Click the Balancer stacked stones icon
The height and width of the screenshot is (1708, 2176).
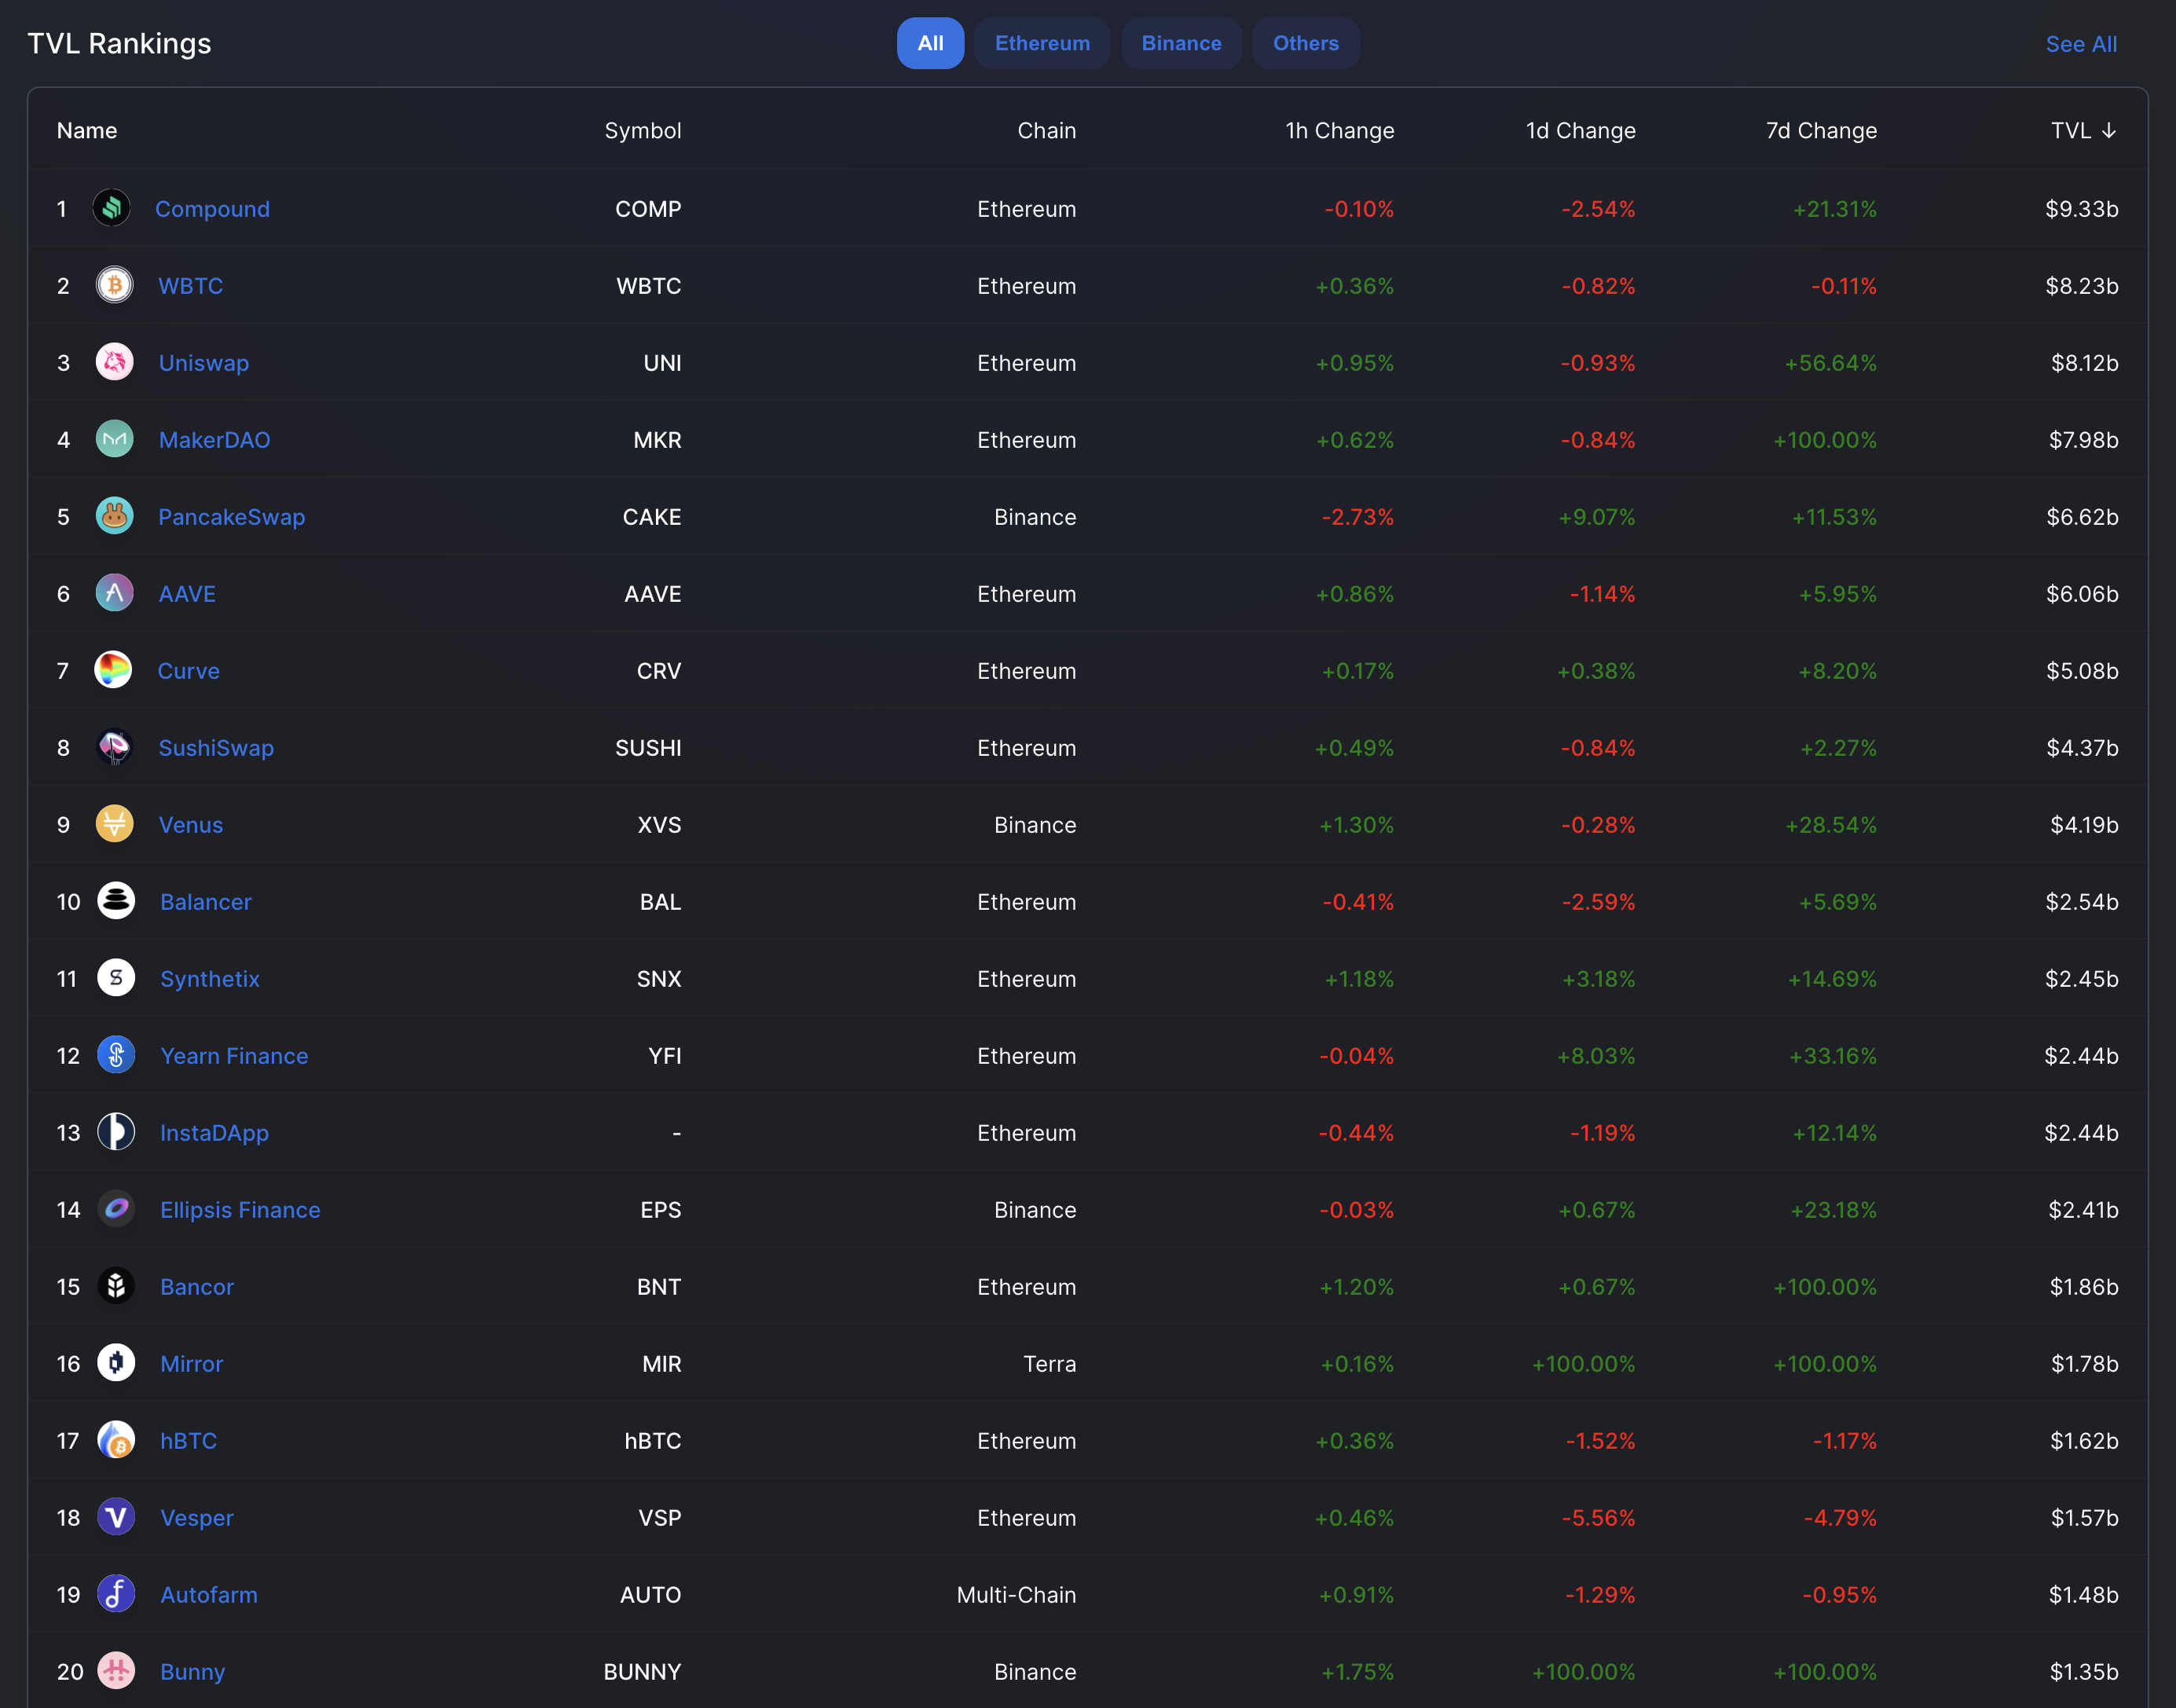click(116, 901)
